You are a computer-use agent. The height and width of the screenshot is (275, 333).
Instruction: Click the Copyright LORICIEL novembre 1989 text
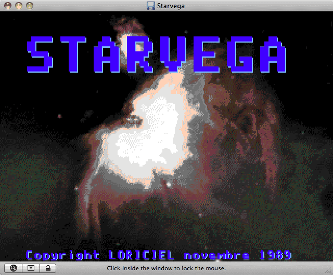(x=159, y=255)
